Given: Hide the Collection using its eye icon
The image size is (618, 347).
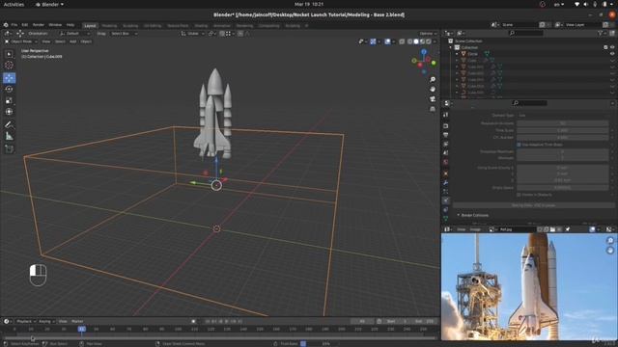Looking at the screenshot, I should tap(612, 47).
